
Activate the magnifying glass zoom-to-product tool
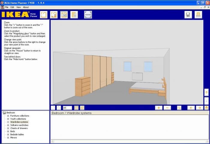(179, 108)
